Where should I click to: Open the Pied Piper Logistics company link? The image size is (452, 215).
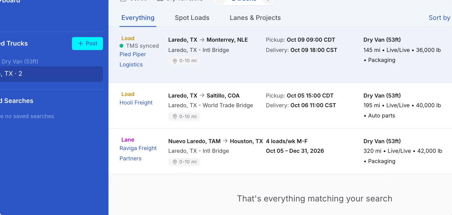(x=133, y=59)
